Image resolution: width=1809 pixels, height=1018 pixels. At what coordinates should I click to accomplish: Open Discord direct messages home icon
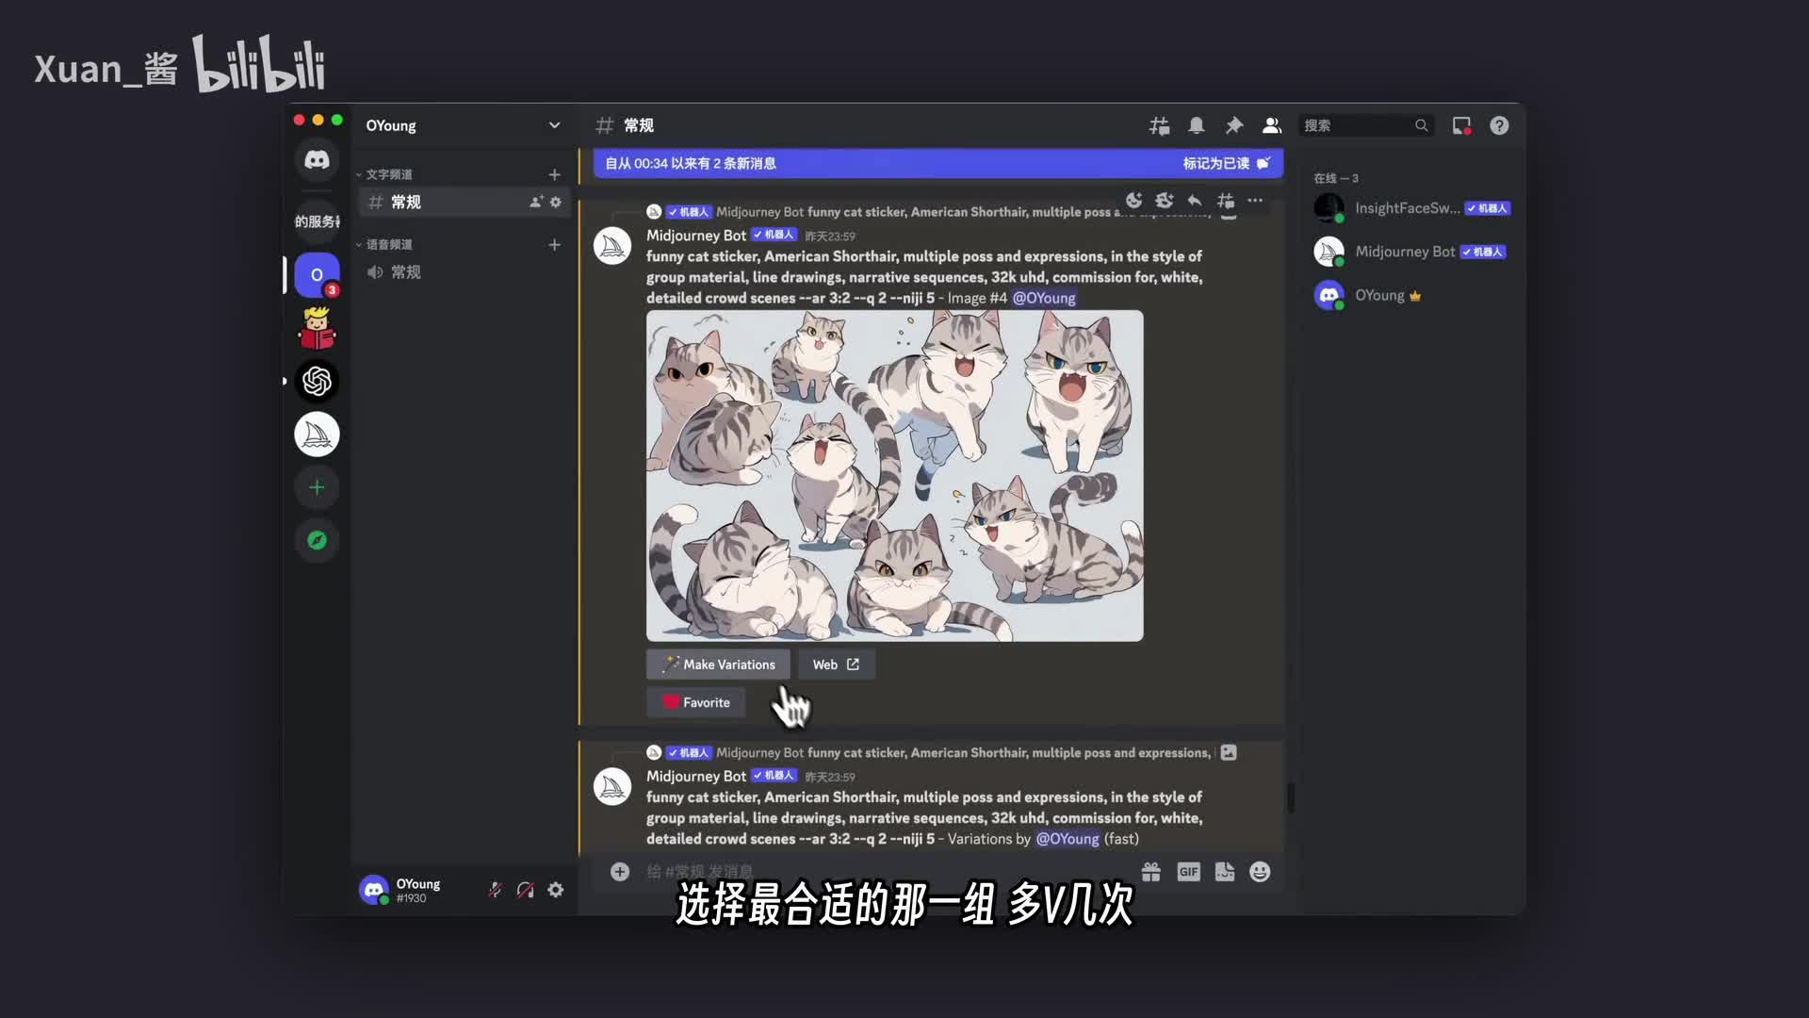pos(317,159)
